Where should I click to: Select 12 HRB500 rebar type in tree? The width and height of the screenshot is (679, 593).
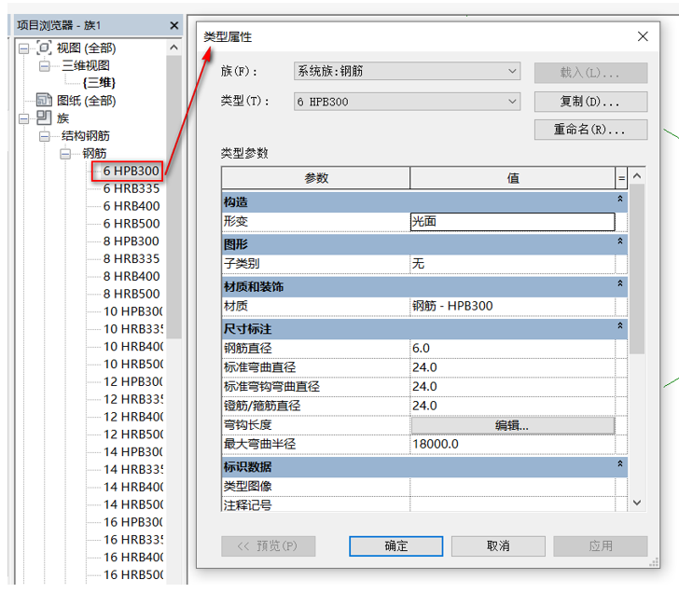(x=132, y=434)
